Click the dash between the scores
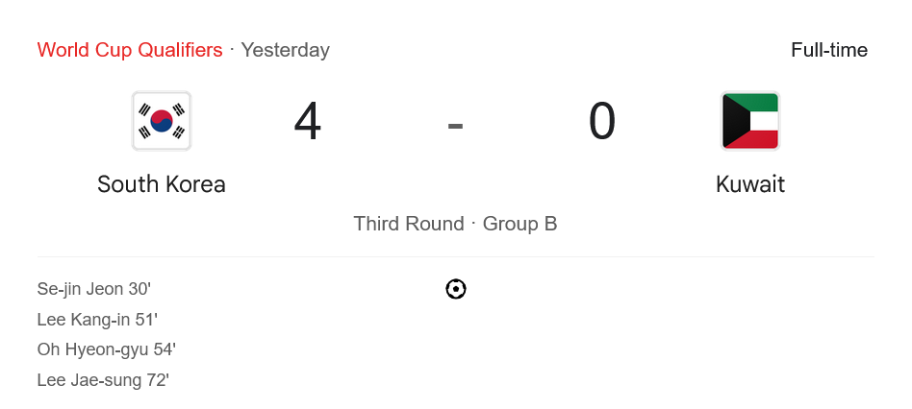 (455, 123)
